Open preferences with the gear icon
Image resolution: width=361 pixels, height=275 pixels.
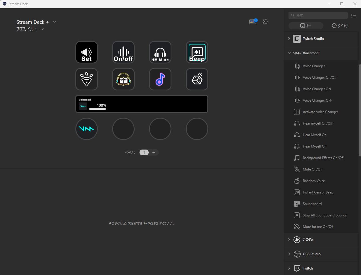click(x=265, y=22)
